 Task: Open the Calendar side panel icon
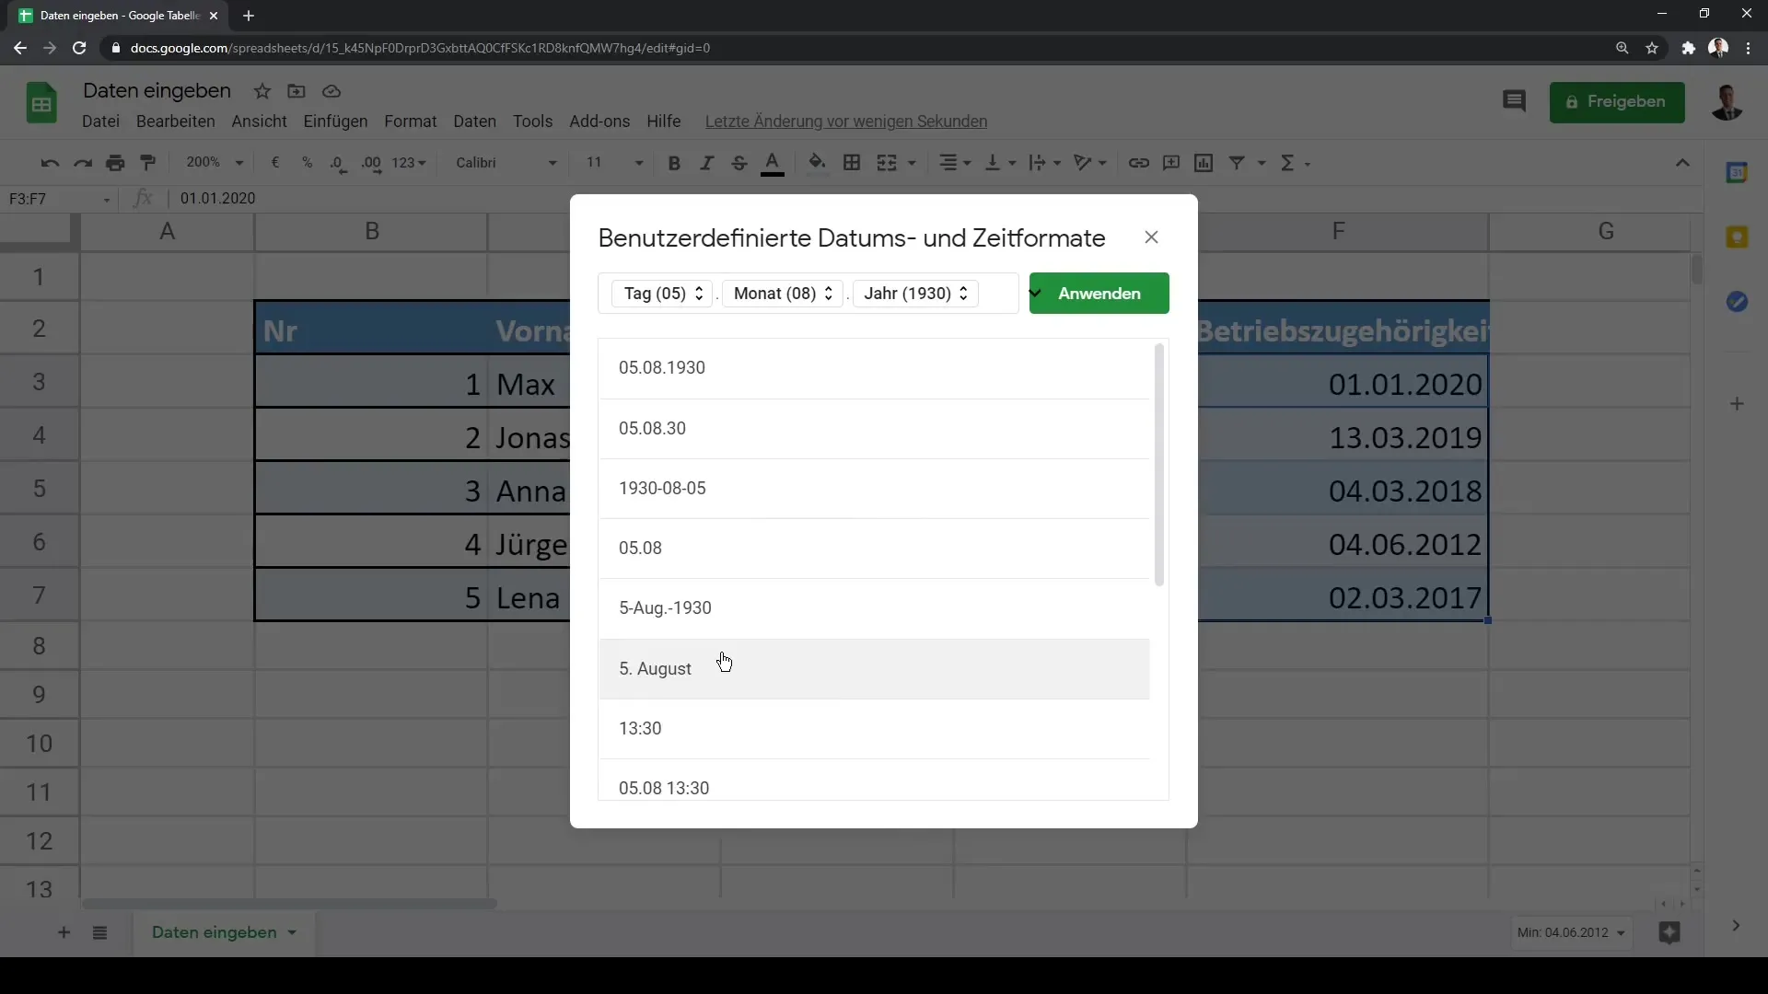(1737, 172)
